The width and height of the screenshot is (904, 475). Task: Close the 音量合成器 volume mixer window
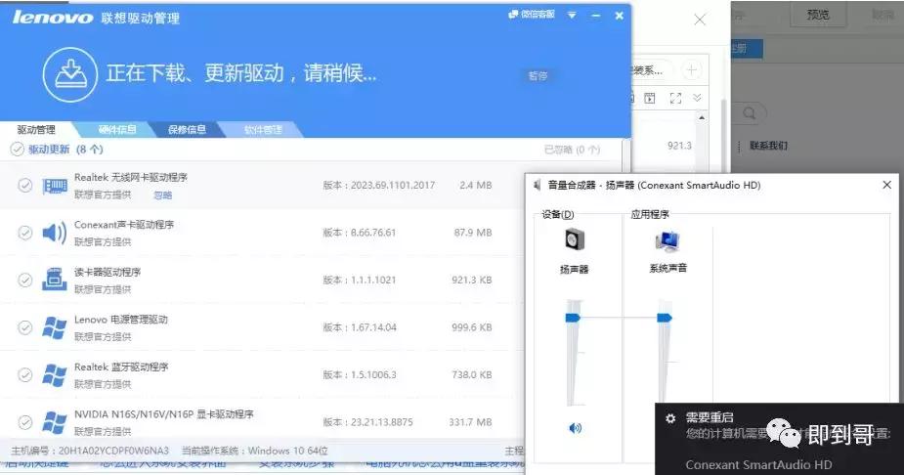click(x=886, y=185)
